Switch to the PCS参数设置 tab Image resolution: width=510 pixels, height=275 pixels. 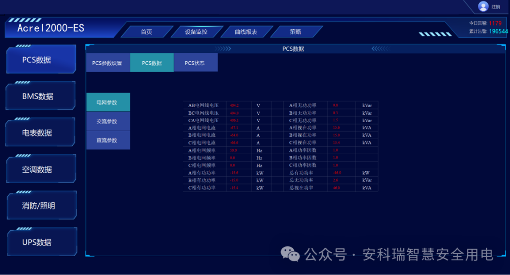pyautogui.click(x=108, y=63)
